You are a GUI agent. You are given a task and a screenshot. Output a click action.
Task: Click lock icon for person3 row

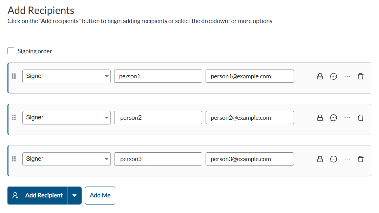[320, 159]
